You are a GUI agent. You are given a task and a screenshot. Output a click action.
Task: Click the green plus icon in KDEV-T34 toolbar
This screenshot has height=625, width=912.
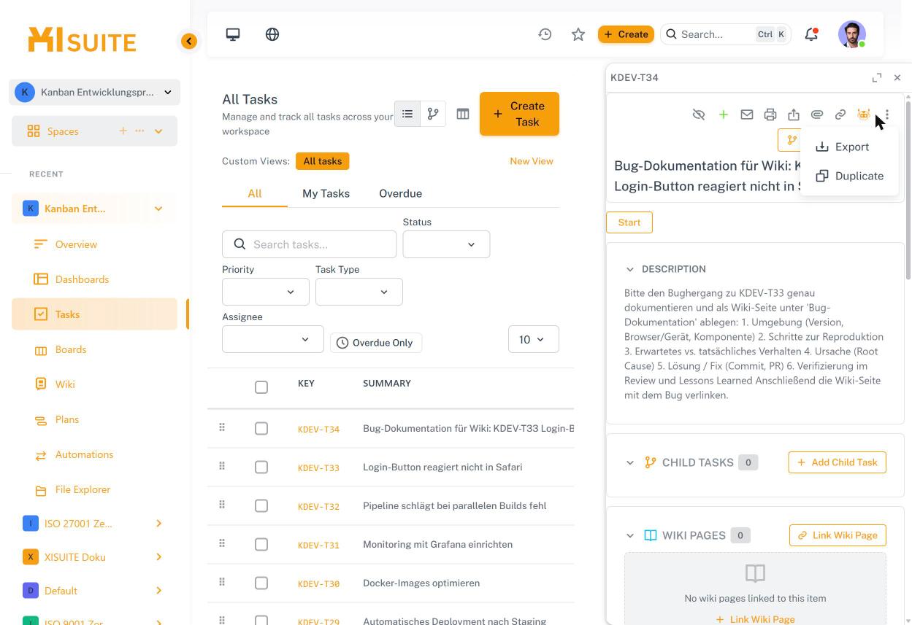[723, 114]
